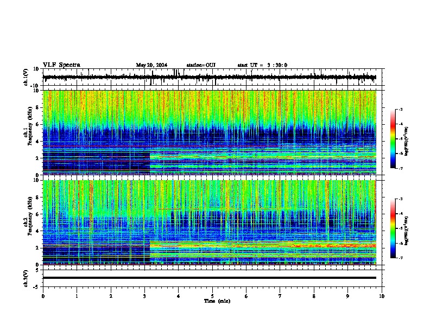
Task: Click the ch.3 flat voltage trace
Action: (x=209, y=278)
